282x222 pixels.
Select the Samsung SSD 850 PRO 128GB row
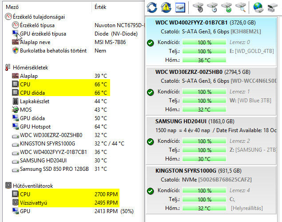click(60, 169)
